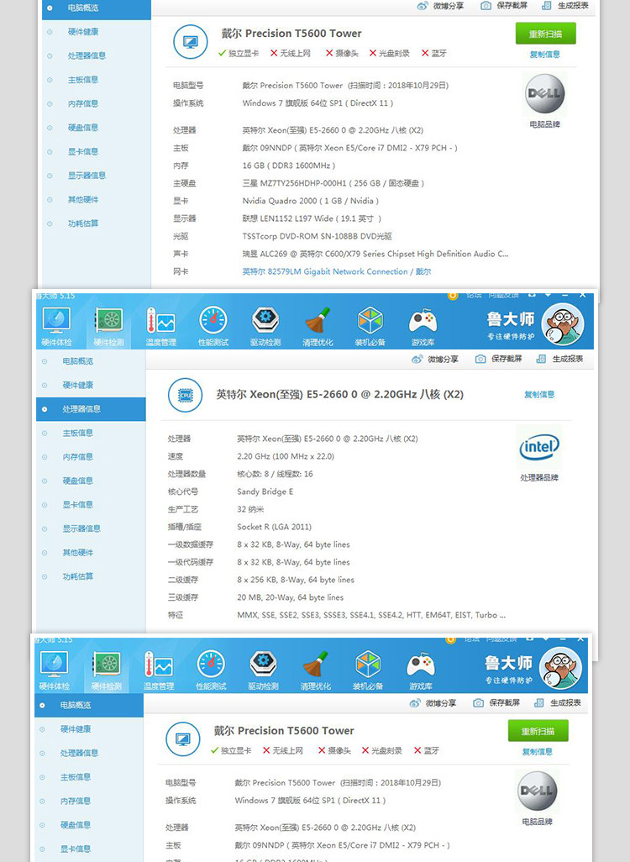Select 内存信息 in the middle window sidebar
Viewport: 630px width, 862px height.
pyautogui.click(x=91, y=457)
